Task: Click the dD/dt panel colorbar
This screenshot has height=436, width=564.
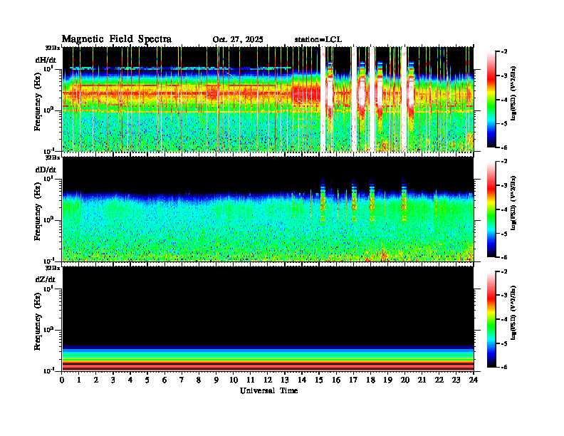Action: 491,209
